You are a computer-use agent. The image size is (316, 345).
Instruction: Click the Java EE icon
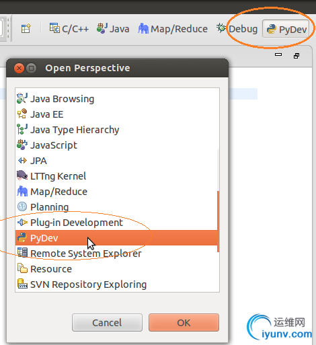coord(22,114)
